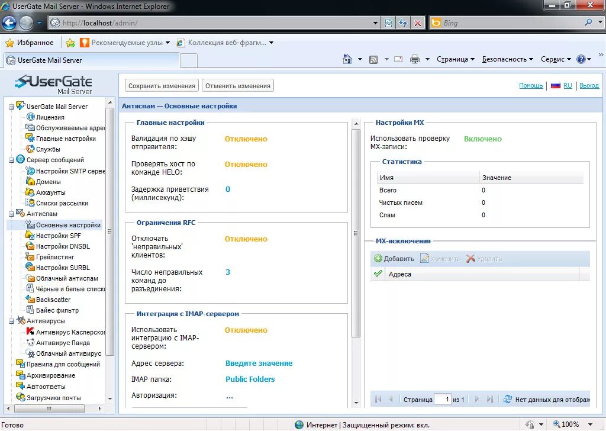Click the Байес фильтр icon
Image resolution: width=606 pixels, height=431 pixels.
pos(30,310)
